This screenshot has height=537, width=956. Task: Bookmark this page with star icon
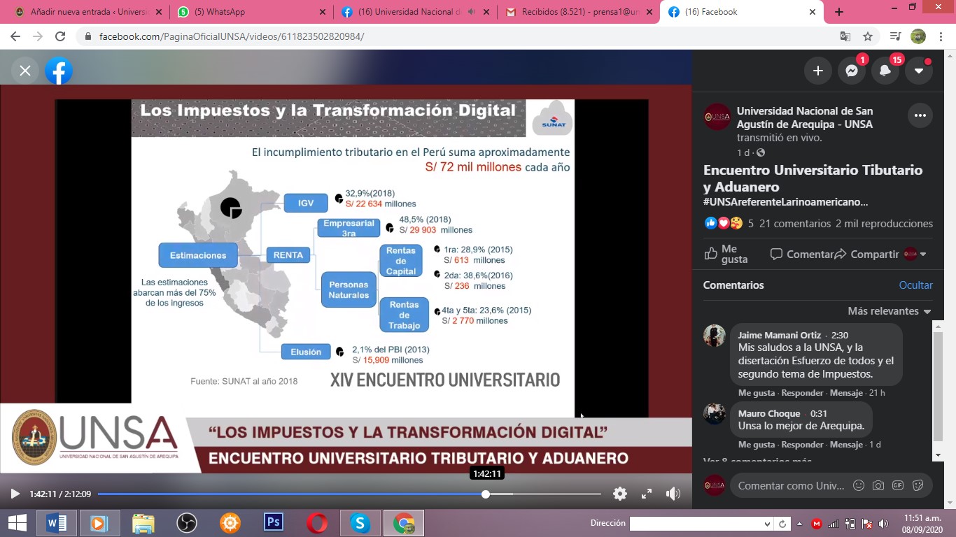[x=868, y=36]
